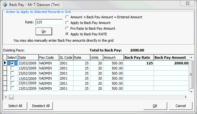Click the current-row indicator arrow for 23/03/2009

click(5, 63)
